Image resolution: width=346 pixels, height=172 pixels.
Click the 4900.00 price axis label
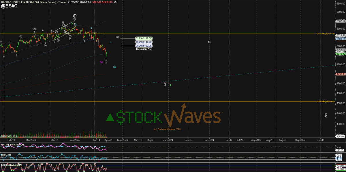(341, 64)
